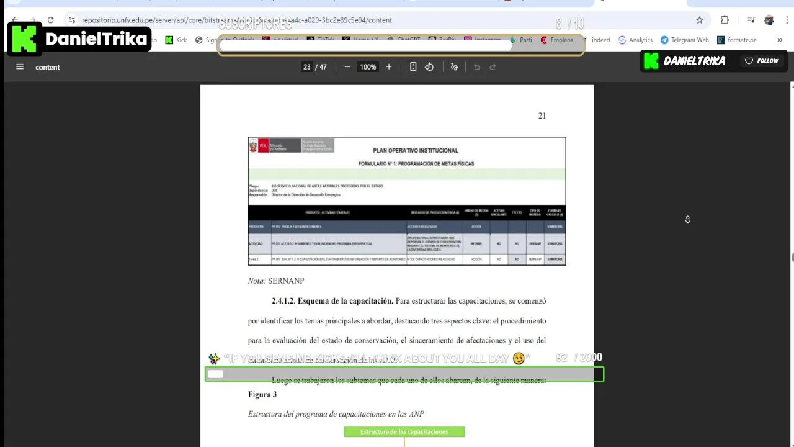Click the '2.4.1.2. Esquema de la capacitación' heading
Screen dimensions: 794x447
pos(332,301)
